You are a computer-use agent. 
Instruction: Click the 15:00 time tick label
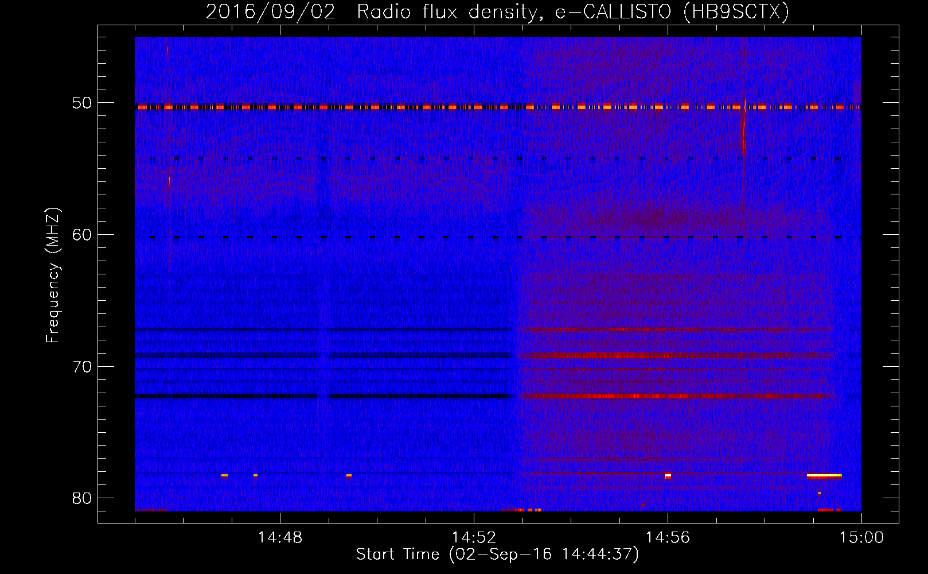tap(861, 538)
